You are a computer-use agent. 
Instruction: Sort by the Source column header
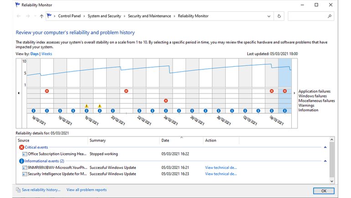(x=52, y=141)
